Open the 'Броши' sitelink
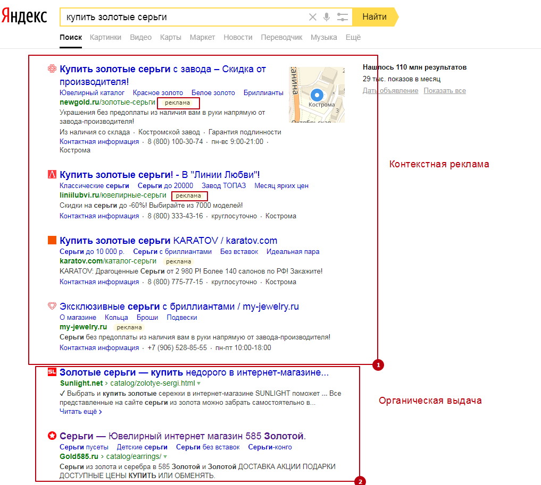This screenshot has height=485, width=541. 147,317
